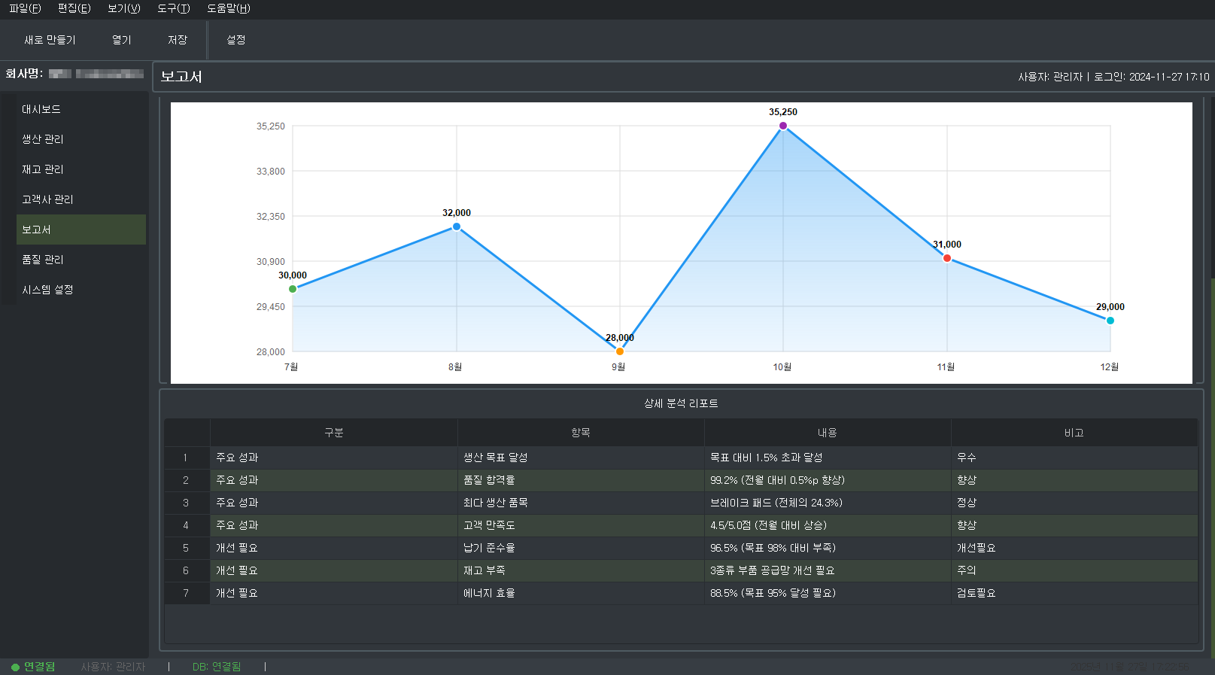
Task: Select row 5 납기 준수율
Action: (489, 548)
